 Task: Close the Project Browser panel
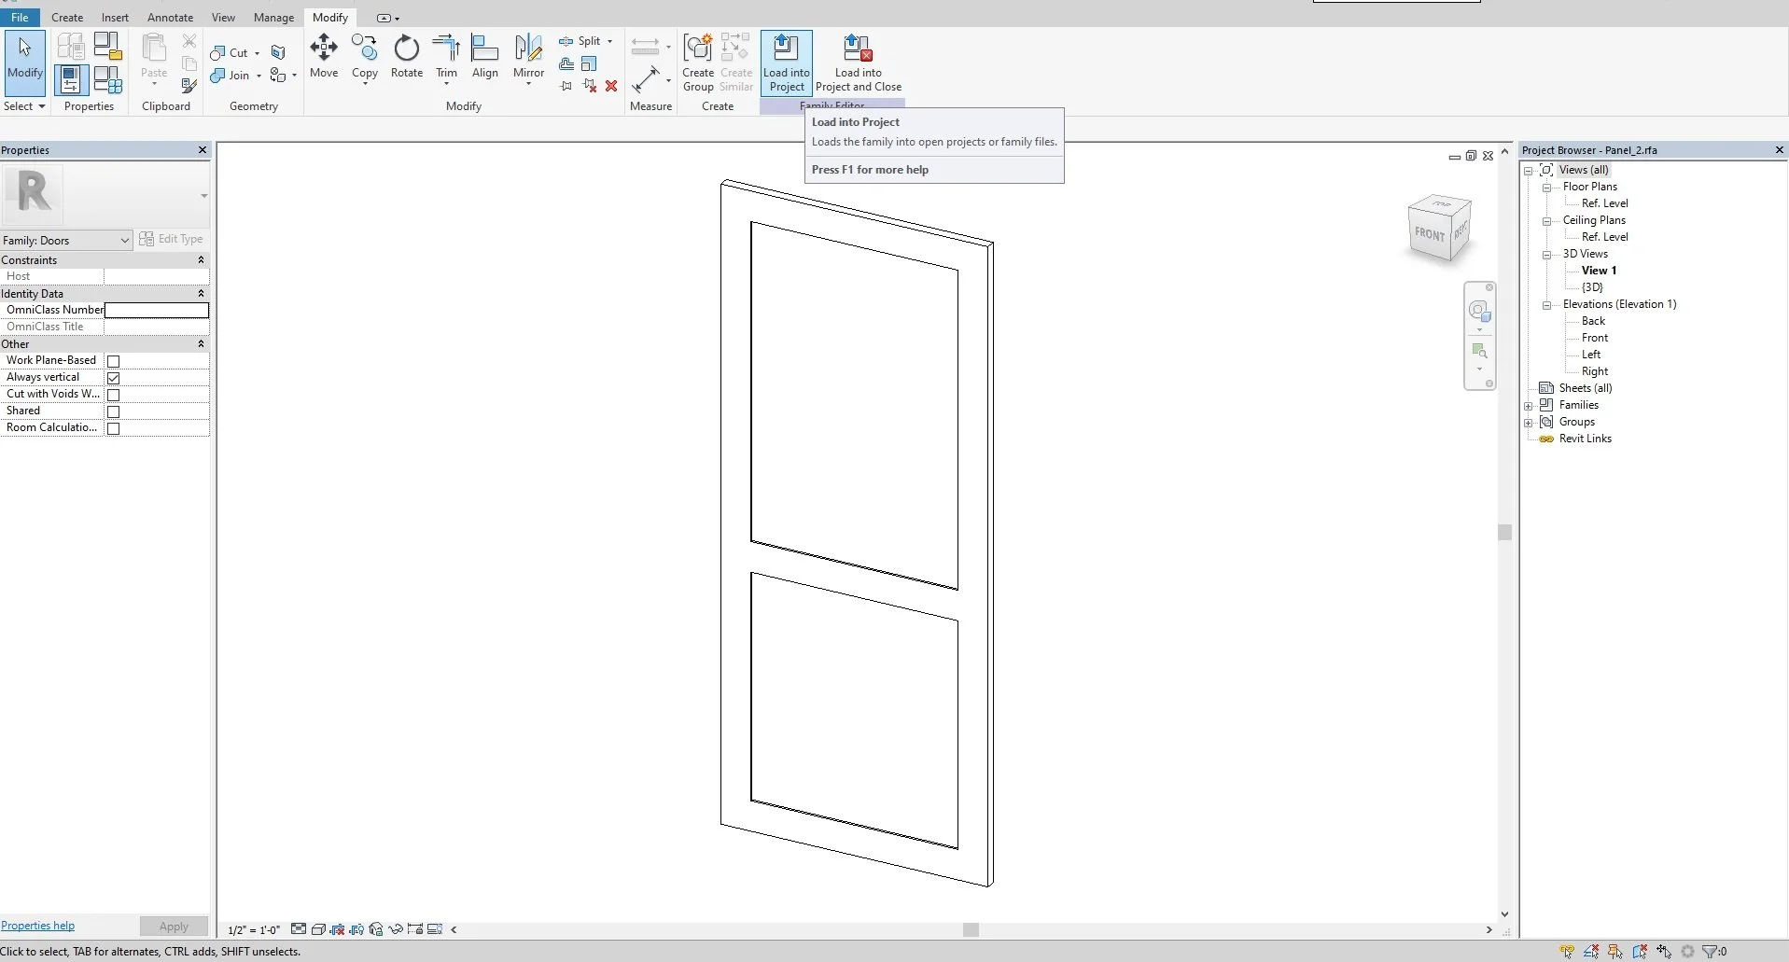1779,149
